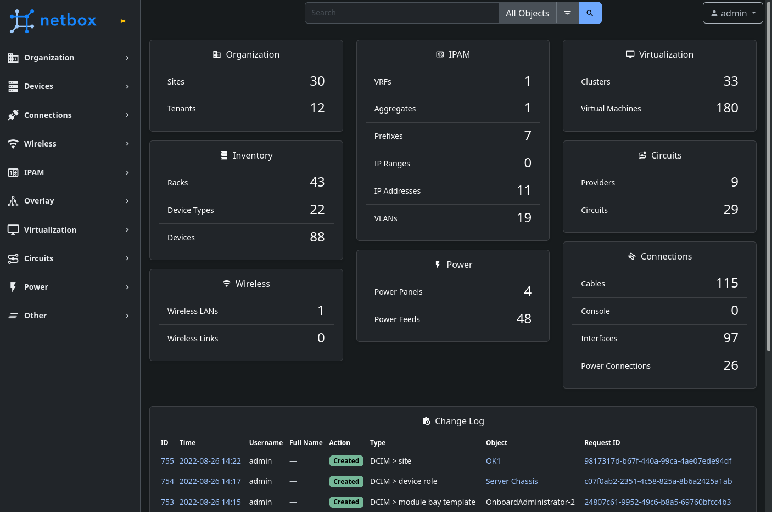772x512 pixels.
Task: Select the Virtualization monitor icon in the sidebar
Action: pyautogui.click(x=13, y=230)
